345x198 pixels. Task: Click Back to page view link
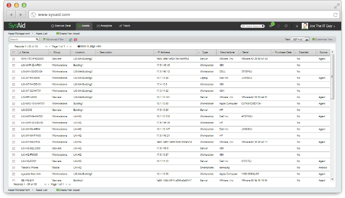(89, 46)
